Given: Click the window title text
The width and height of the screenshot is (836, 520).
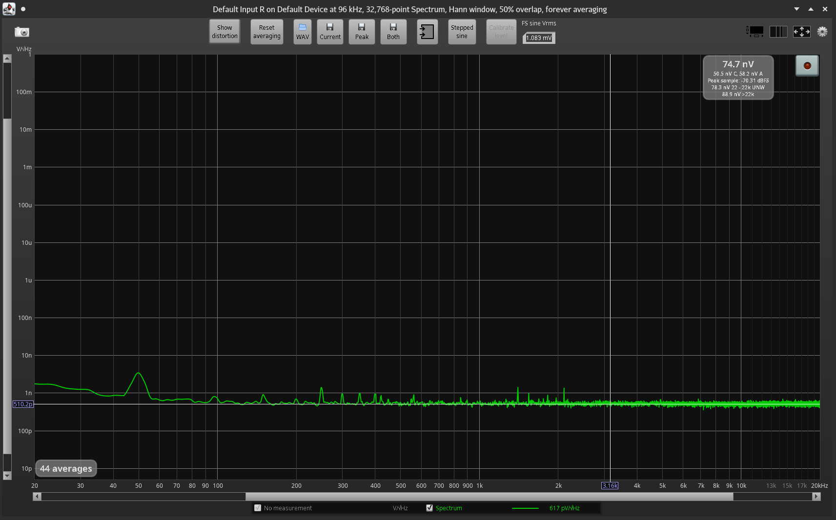Looking at the screenshot, I should 410,9.
